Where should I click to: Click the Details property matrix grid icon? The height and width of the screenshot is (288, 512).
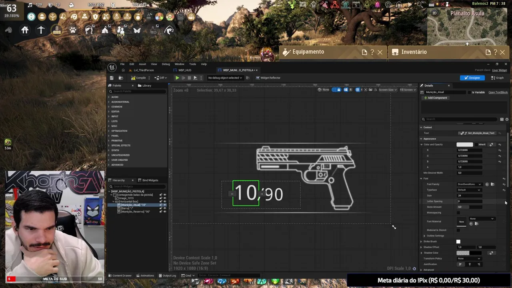click(x=502, y=119)
